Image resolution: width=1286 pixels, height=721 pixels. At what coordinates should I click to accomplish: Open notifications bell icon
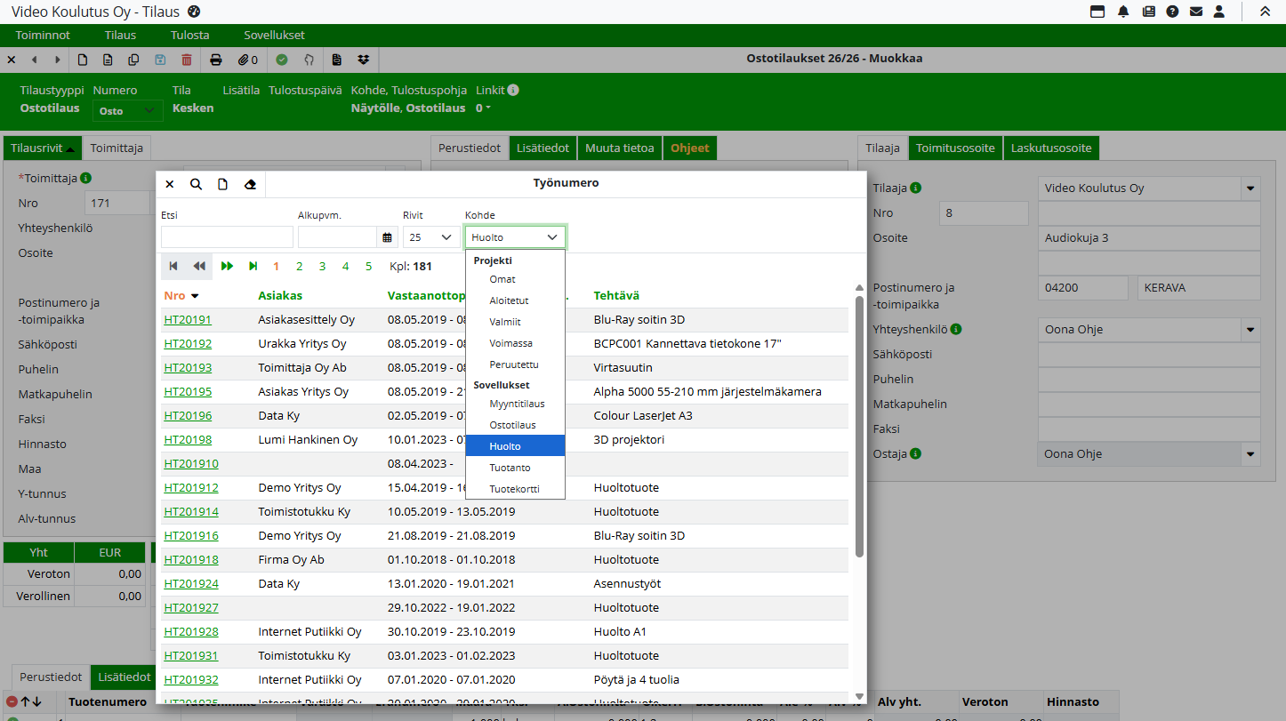coord(1123,12)
